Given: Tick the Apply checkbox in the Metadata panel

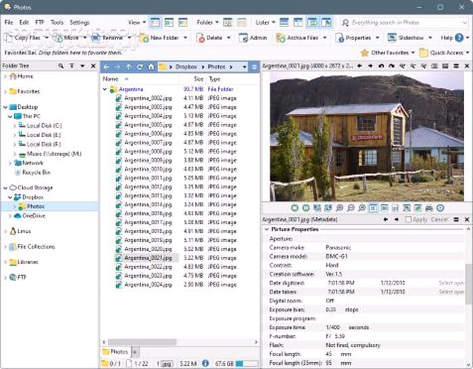Looking at the screenshot, I should point(409,220).
